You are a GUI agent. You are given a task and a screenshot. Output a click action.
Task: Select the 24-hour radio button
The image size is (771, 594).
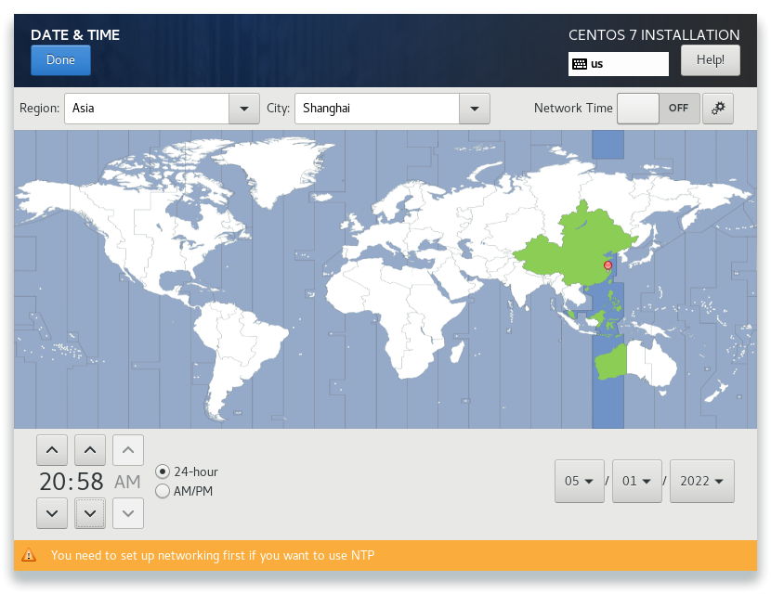(163, 471)
